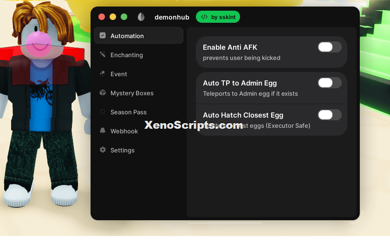Click the 'Enable Anti AFK' heading text

coord(230,47)
